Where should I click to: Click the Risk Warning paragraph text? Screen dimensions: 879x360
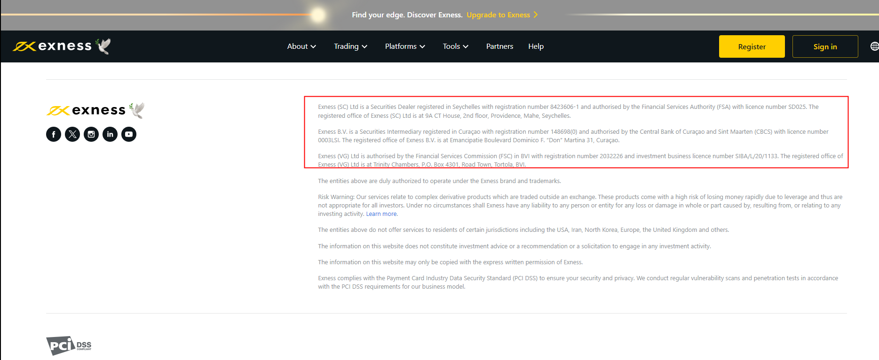[x=580, y=206]
